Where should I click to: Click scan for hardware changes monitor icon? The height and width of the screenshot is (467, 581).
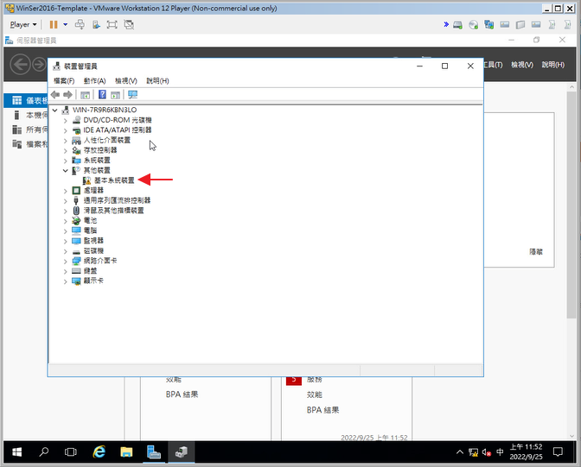coord(132,95)
